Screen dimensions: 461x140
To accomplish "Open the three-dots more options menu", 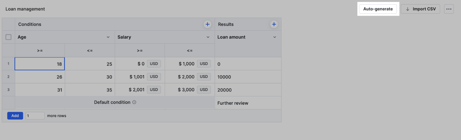I will click(x=449, y=9).
